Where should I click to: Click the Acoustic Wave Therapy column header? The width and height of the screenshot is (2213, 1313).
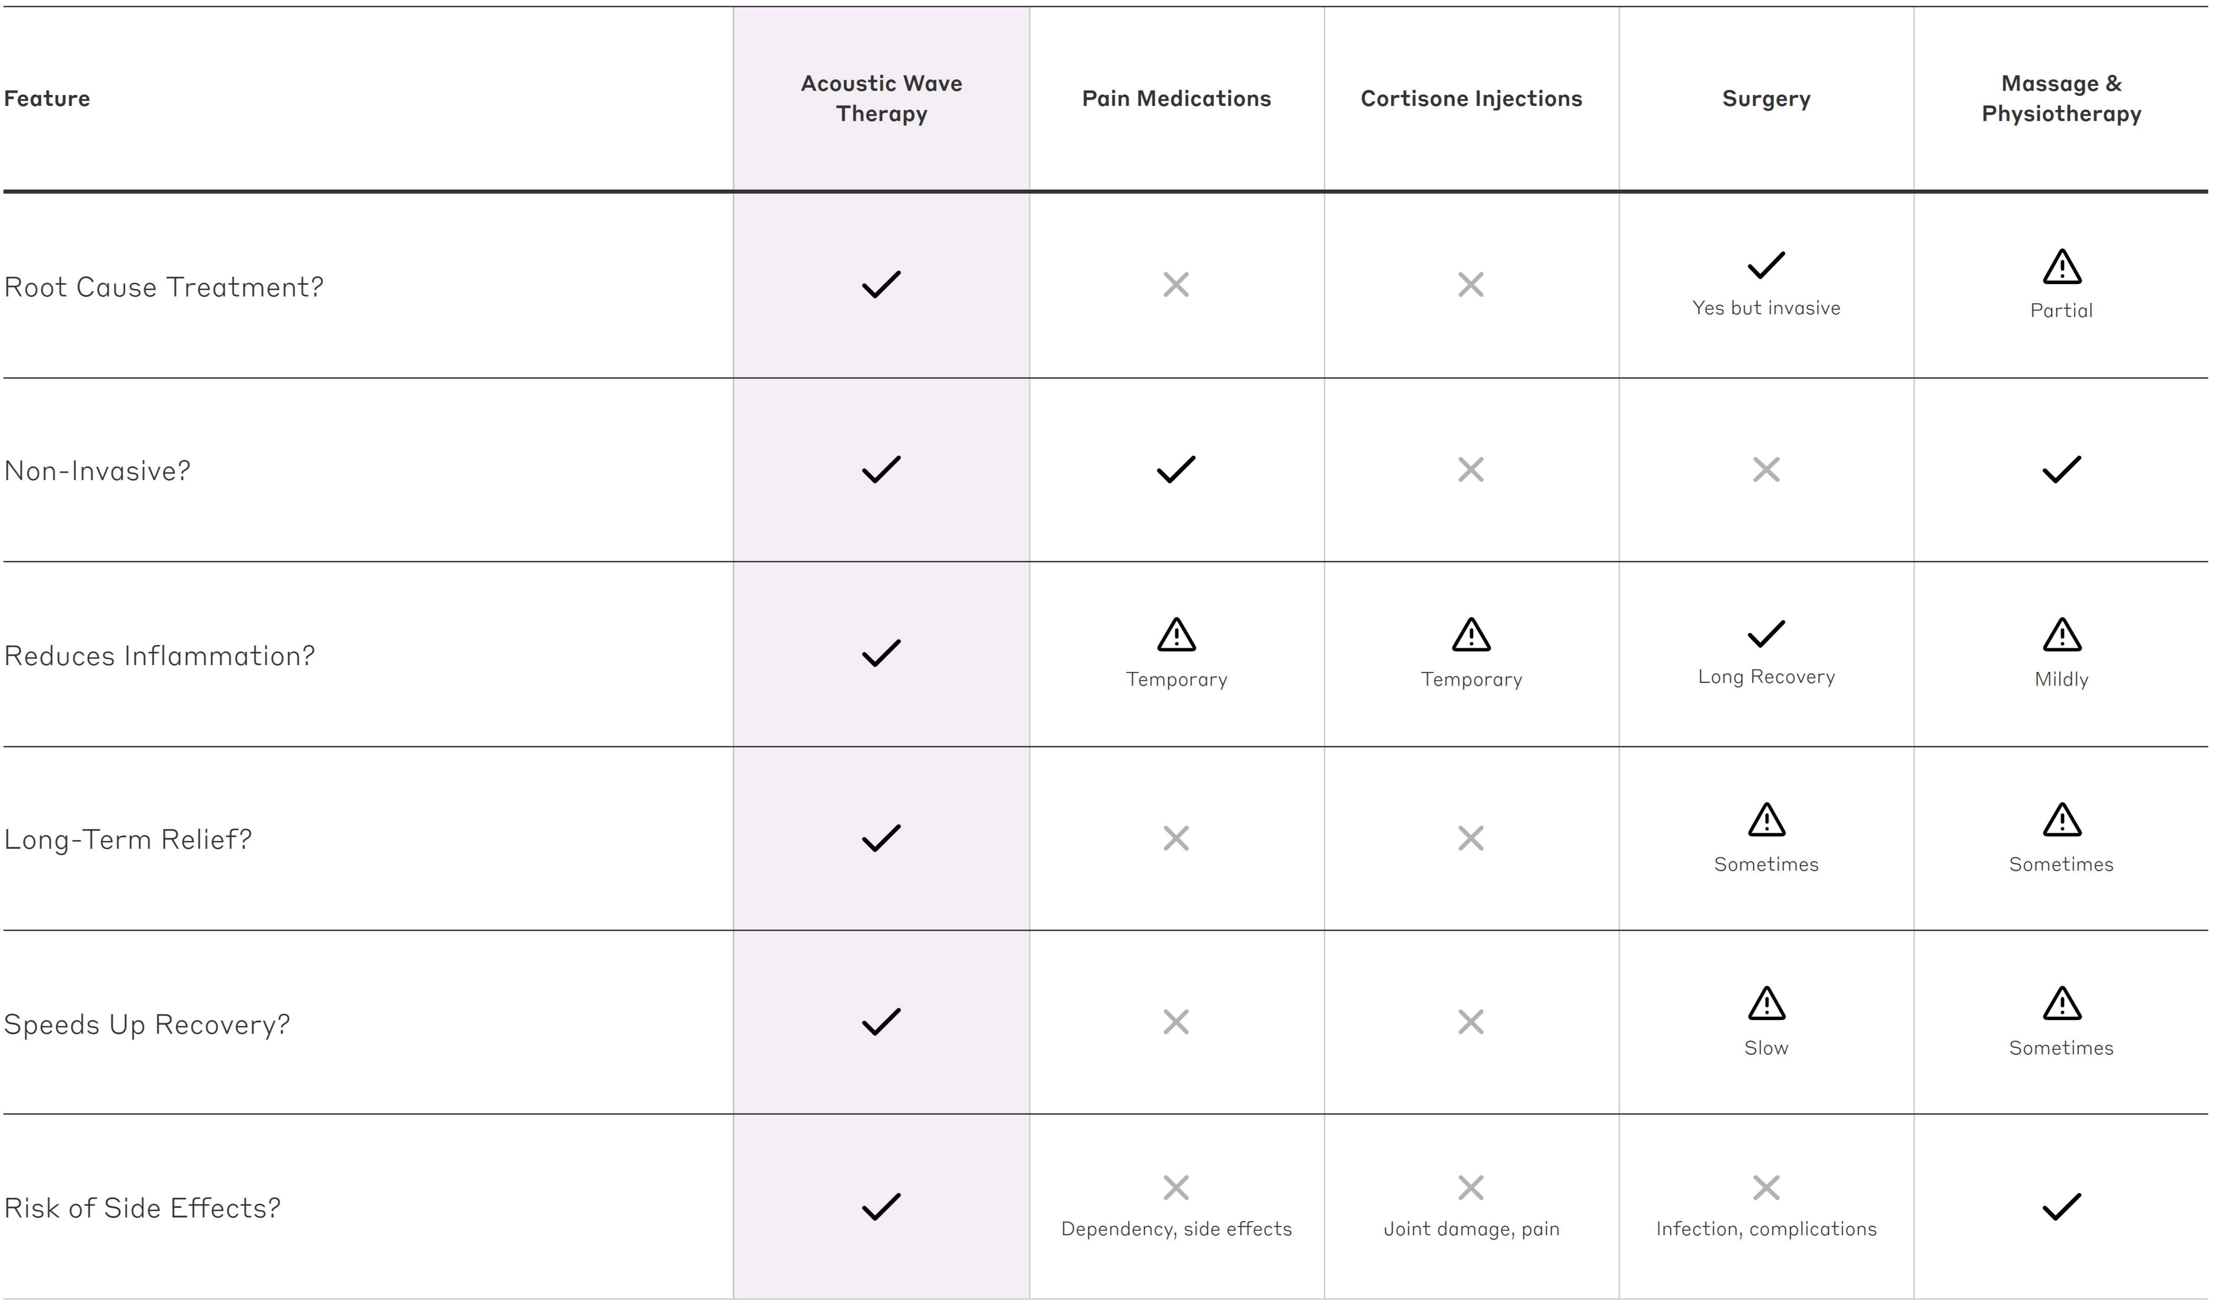click(881, 98)
